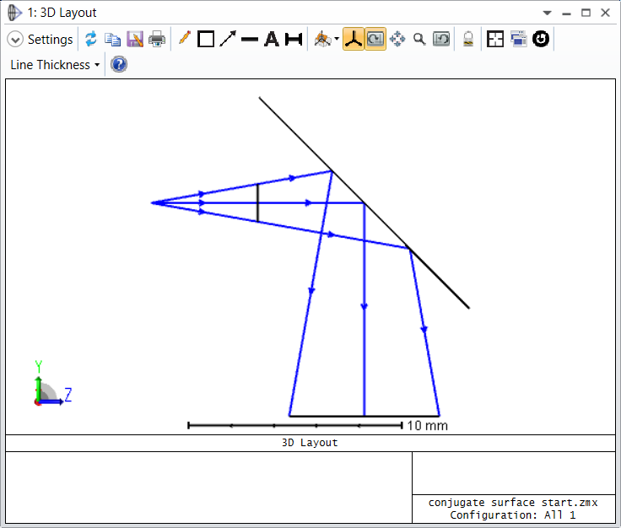The width and height of the screenshot is (621, 528).
Task: Choose the arrow drawing tool
Action: (x=227, y=39)
